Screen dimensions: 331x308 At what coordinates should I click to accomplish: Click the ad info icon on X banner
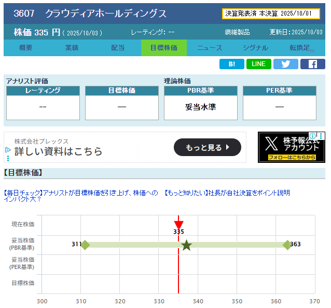tap(313, 136)
